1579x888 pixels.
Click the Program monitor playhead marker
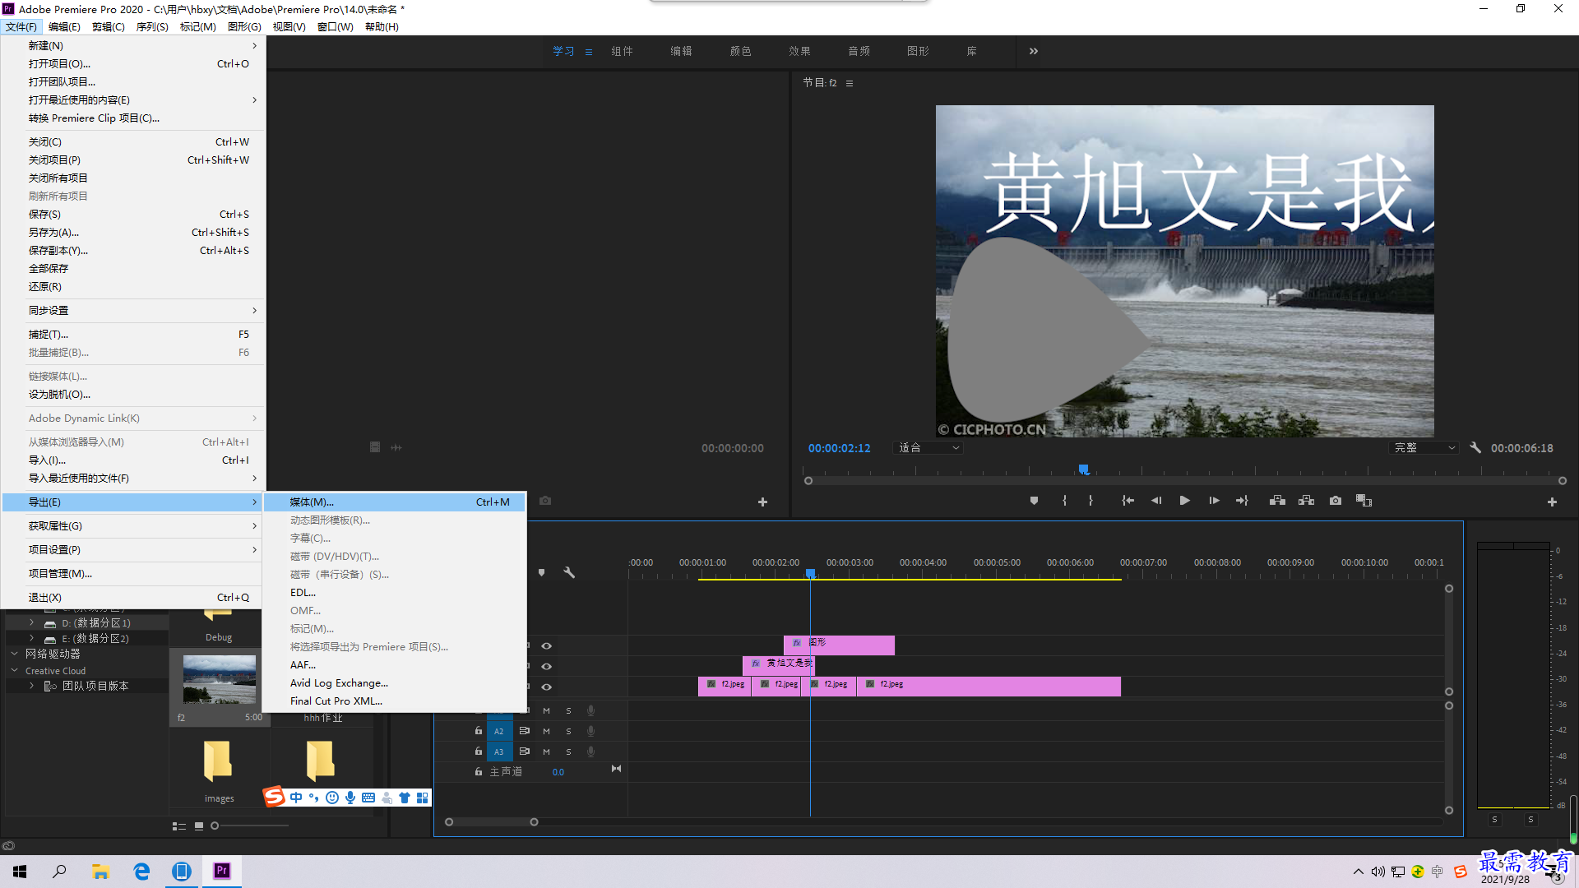(1084, 469)
